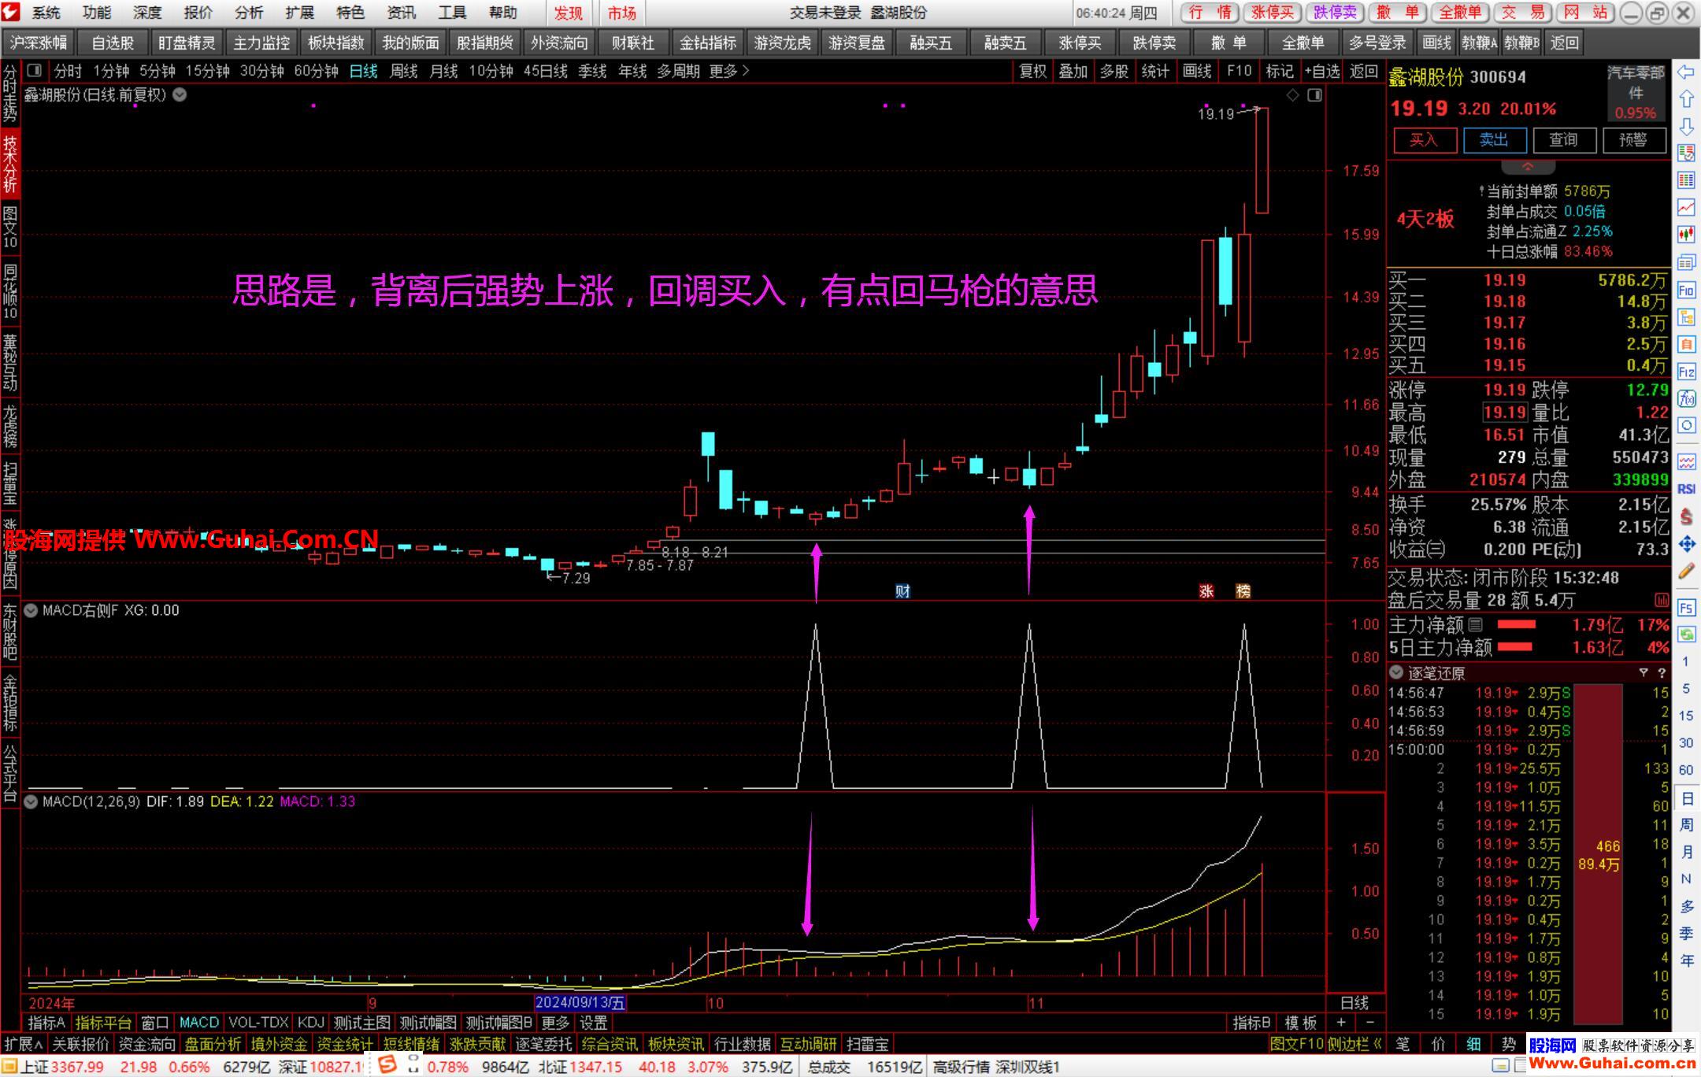
Task: Switch to the 周线 period tab
Action: tap(404, 71)
